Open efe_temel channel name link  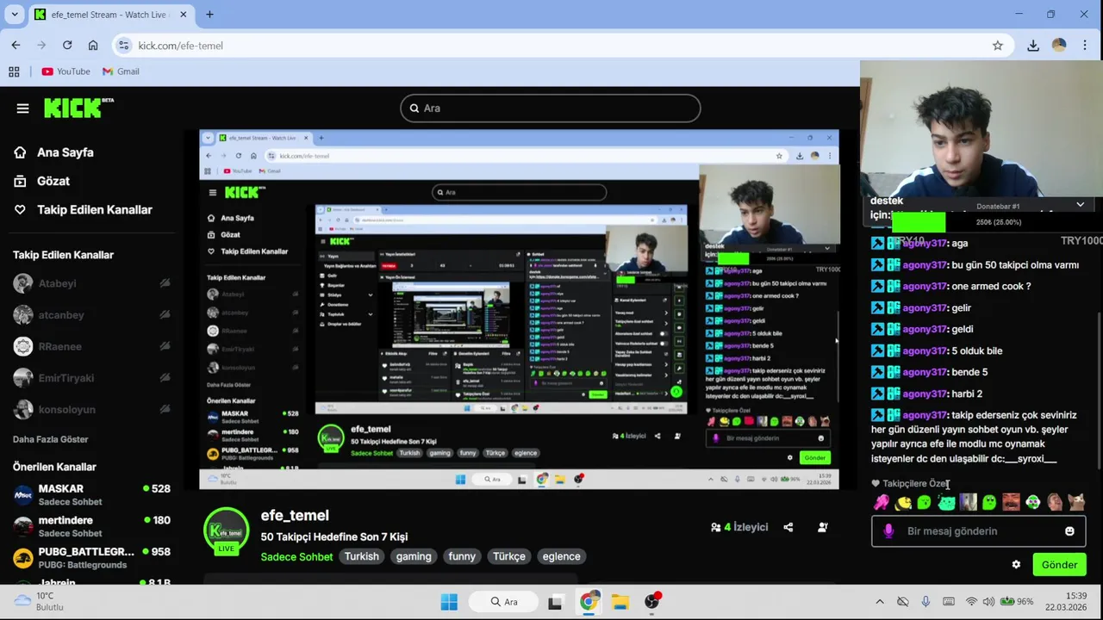coord(295,515)
